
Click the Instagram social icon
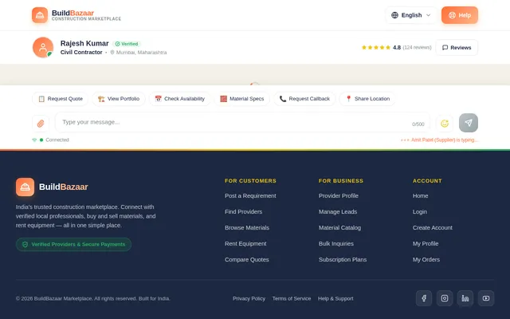click(x=445, y=298)
